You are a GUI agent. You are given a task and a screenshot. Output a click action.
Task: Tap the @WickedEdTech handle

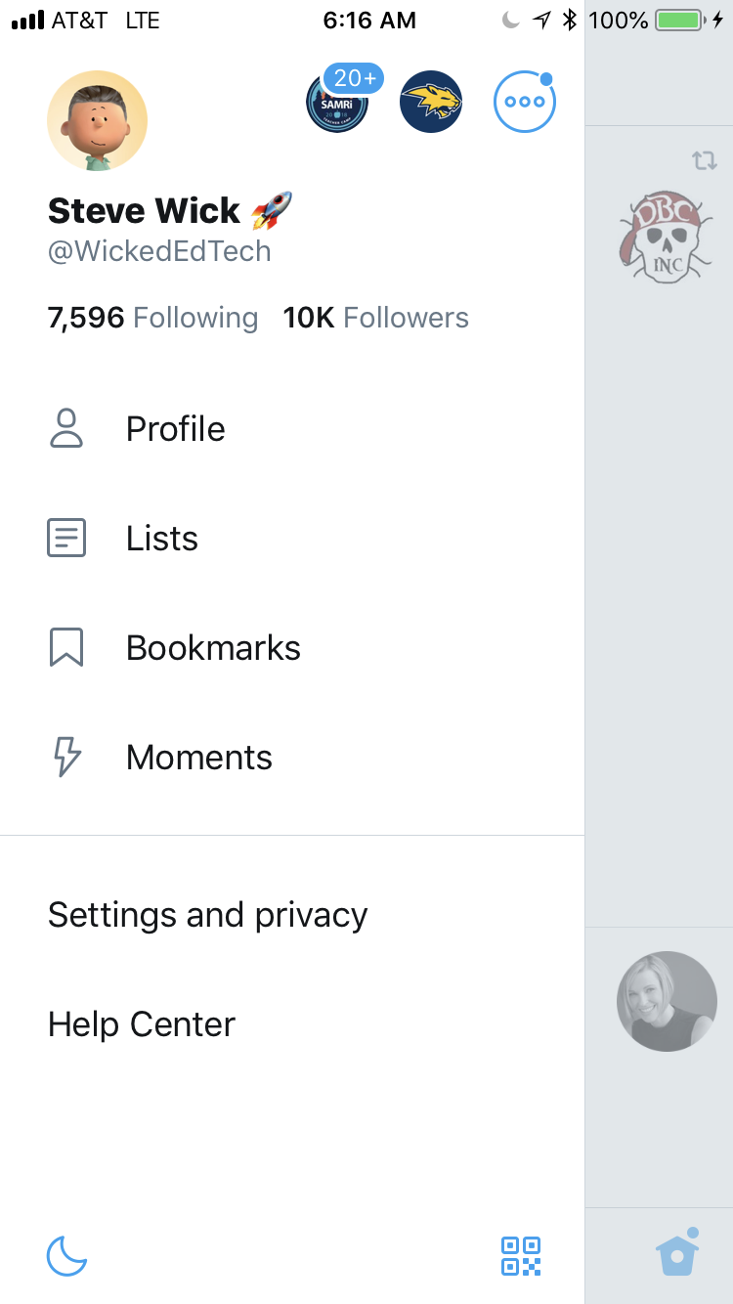click(159, 251)
